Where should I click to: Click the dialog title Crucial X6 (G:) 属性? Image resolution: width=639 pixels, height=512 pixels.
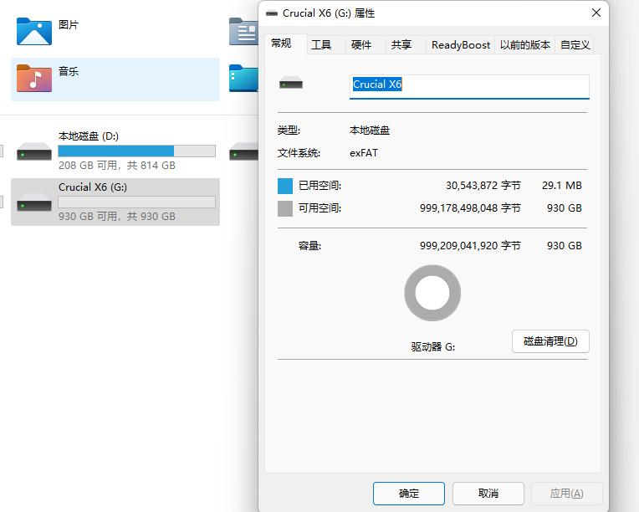pos(329,13)
